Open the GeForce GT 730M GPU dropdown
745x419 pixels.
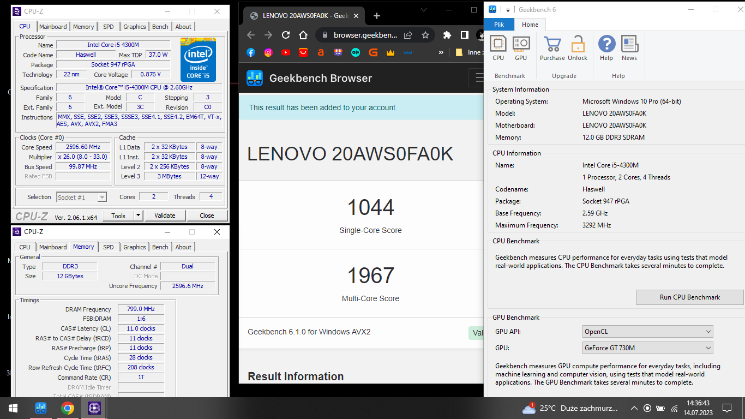[648, 348]
